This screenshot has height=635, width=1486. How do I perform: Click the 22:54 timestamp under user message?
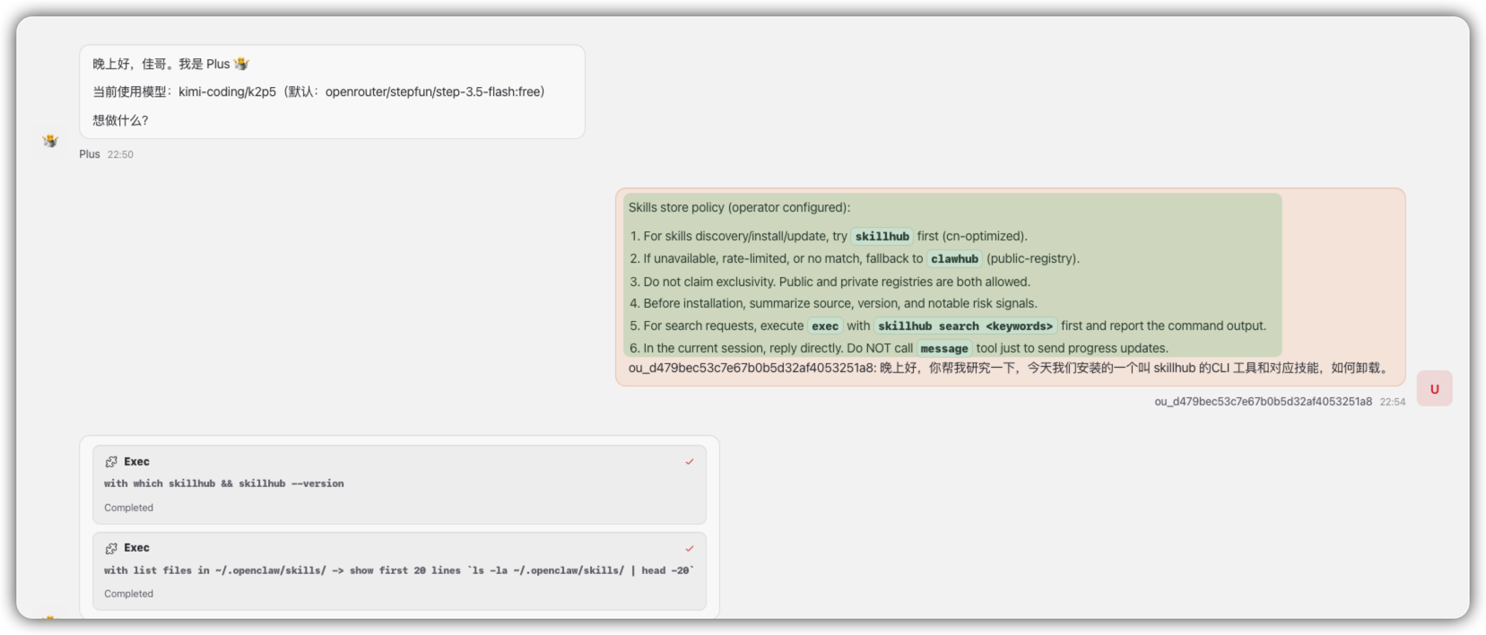tap(1392, 402)
